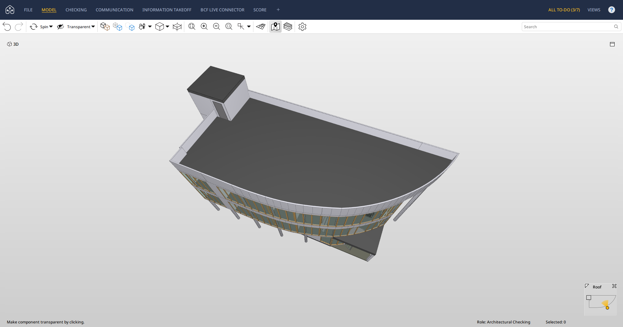Zoom in using the magnifier plus icon
The width and height of the screenshot is (623, 327).
tap(204, 27)
